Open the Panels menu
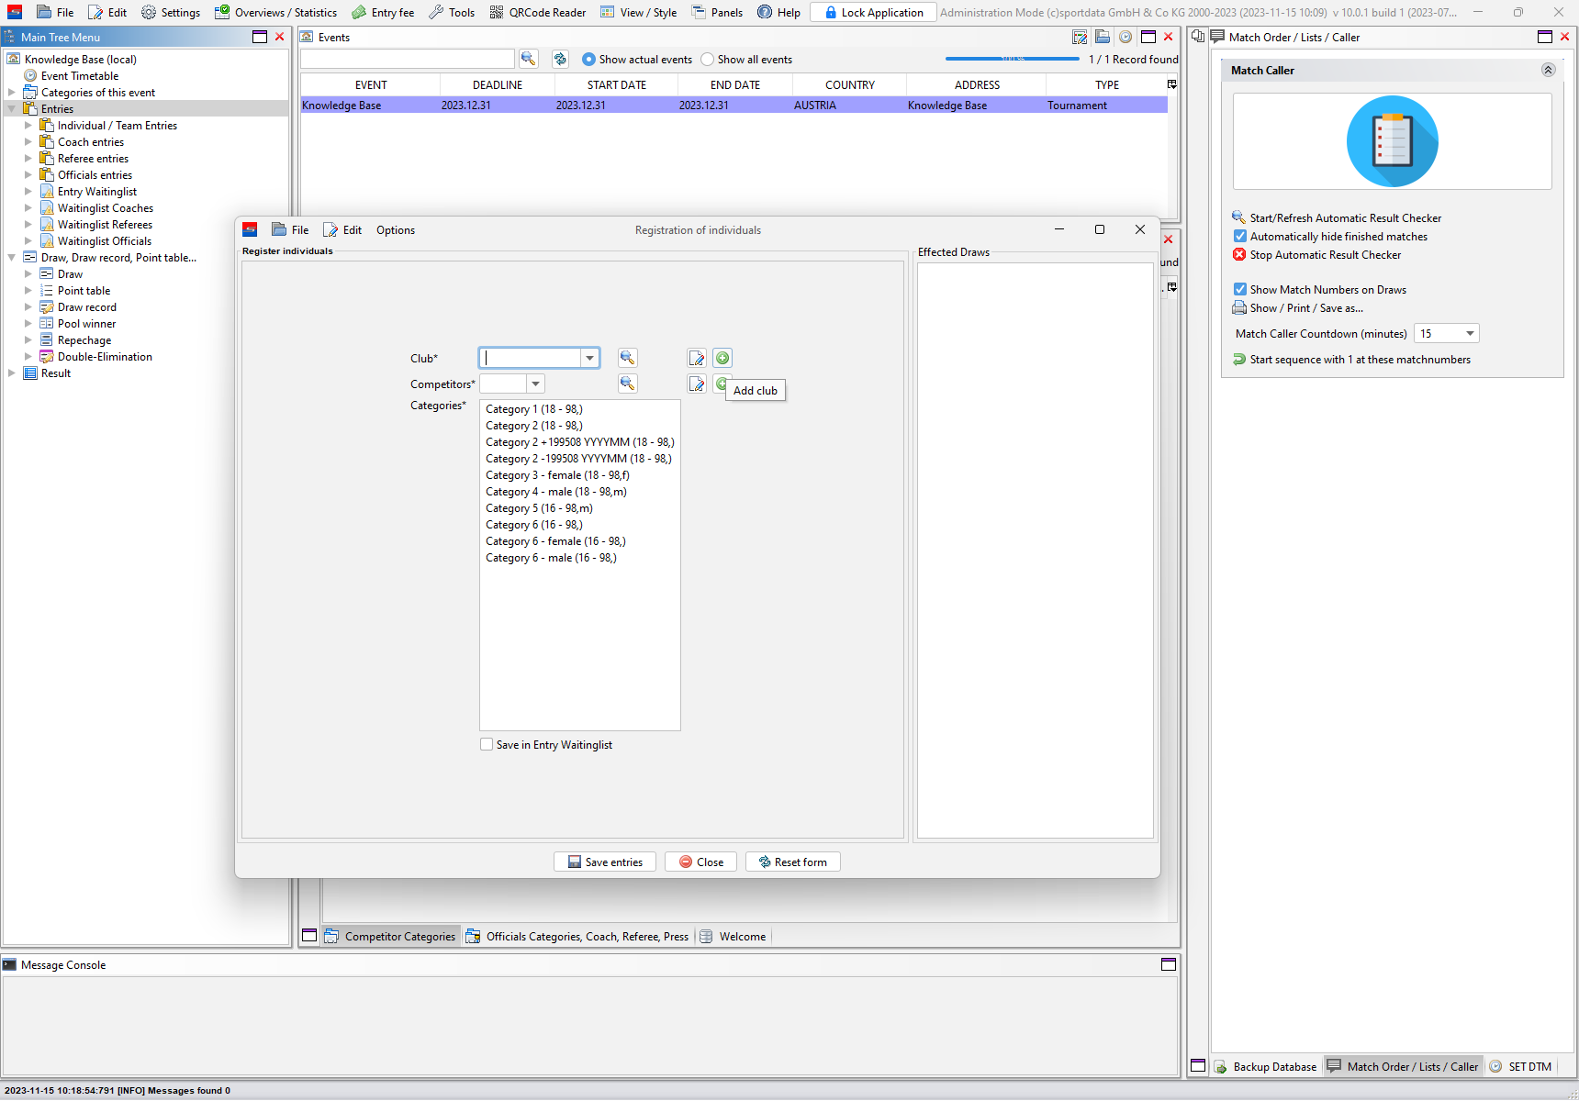The width and height of the screenshot is (1579, 1101). 717,12
